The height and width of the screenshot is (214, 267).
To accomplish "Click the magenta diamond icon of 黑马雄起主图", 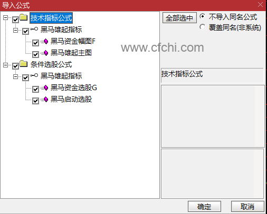I will tap(46, 53).
